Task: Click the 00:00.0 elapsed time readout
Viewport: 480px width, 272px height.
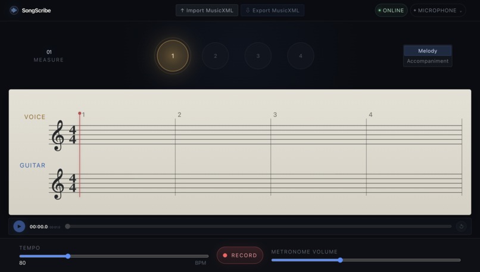Action: point(39,227)
